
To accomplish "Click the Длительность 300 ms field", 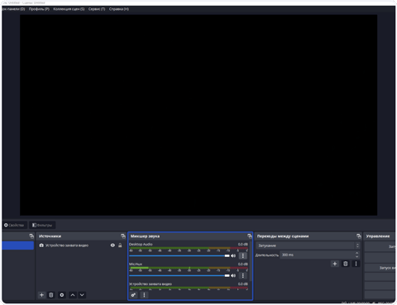I will 320,255.
